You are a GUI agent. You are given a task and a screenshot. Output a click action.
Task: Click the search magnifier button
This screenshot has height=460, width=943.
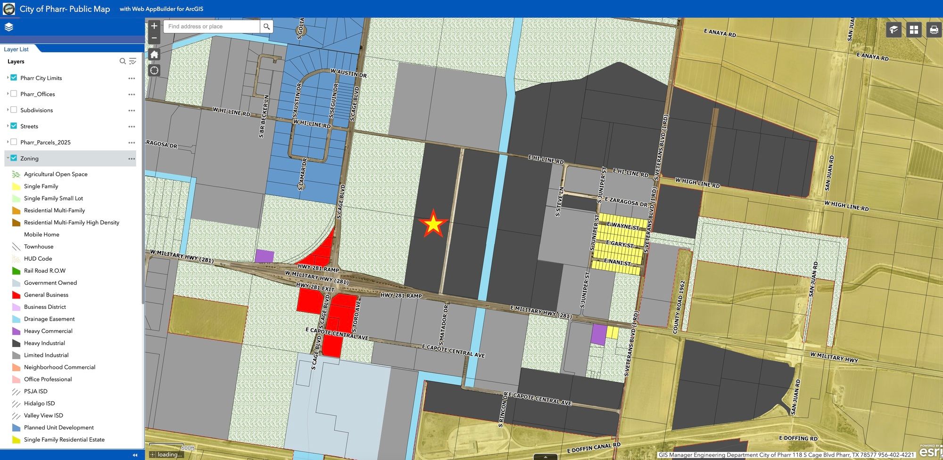point(266,26)
